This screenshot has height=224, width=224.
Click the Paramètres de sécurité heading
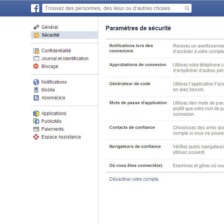coord(138,28)
